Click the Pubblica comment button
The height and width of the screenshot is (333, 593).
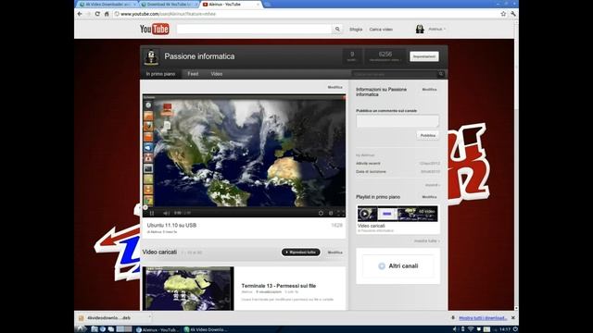pos(428,135)
